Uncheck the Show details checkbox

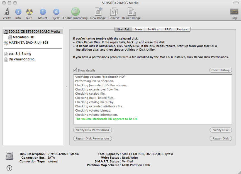pyautogui.click(x=75, y=70)
